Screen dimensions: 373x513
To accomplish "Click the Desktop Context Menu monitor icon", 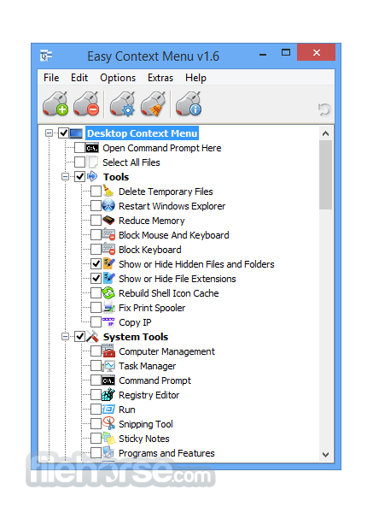I will pyautogui.click(x=76, y=133).
